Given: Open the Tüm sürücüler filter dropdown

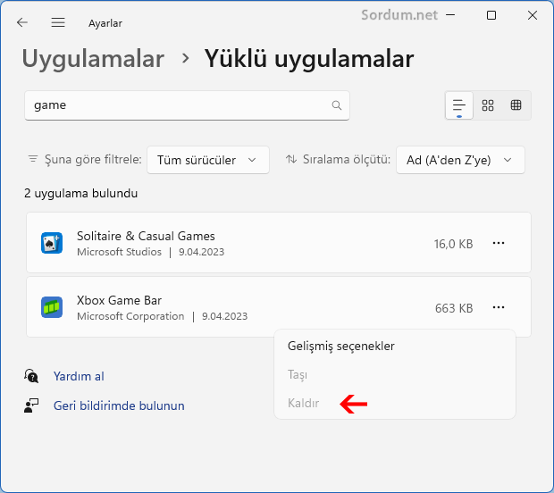Looking at the screenshot, I should (208, 160).
